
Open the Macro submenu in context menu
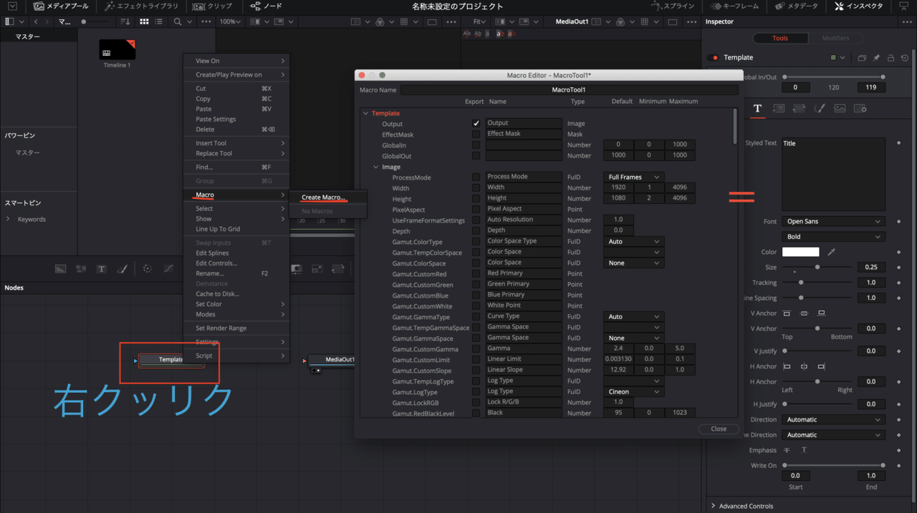click(236, 195)
